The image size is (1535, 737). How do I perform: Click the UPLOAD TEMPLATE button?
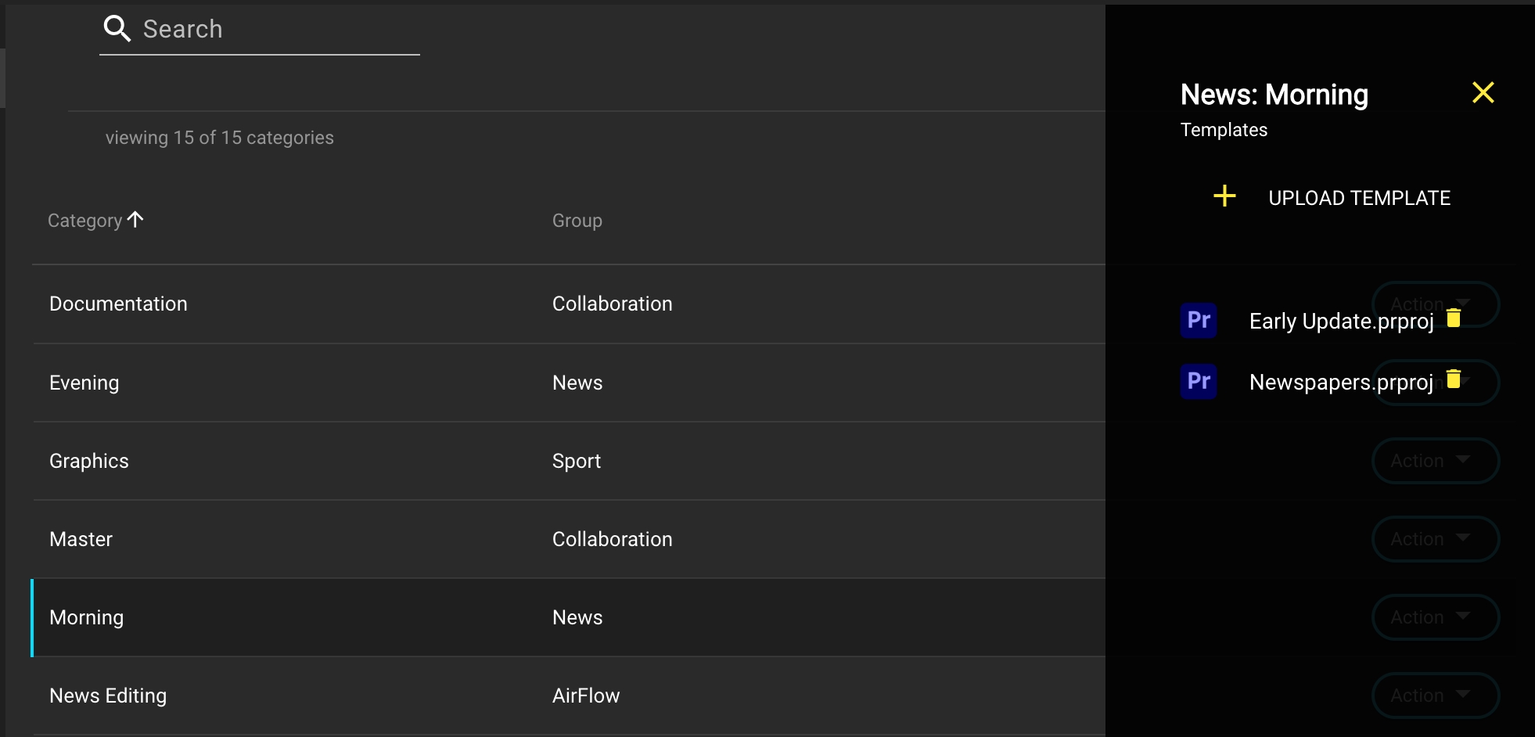tap(1359, 198)
